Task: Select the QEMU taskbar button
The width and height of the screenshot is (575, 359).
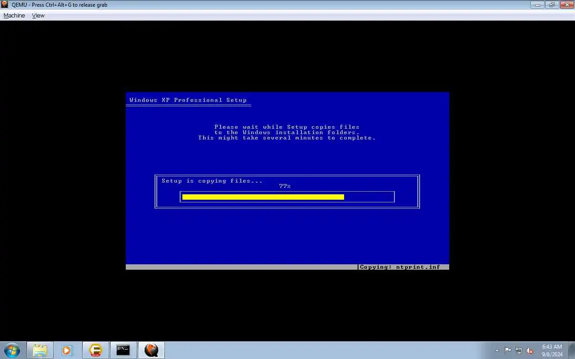Action: click(x=151, y=350)
